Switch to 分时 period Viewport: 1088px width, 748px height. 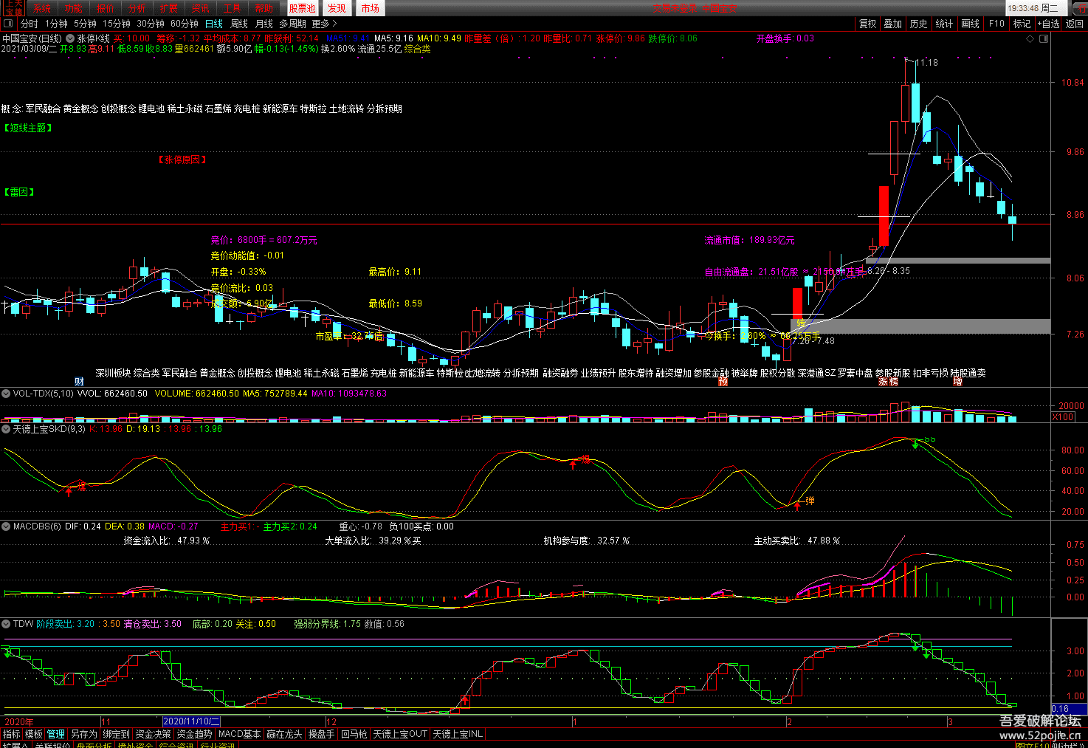pos(30,24)
